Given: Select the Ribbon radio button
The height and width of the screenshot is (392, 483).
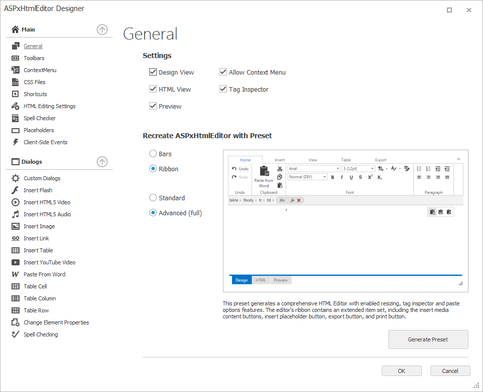Looking at the screenshot, I should (x=153, y=169).
